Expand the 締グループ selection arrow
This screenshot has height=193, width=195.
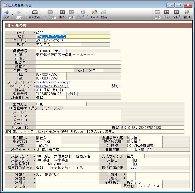pos(34,150)
